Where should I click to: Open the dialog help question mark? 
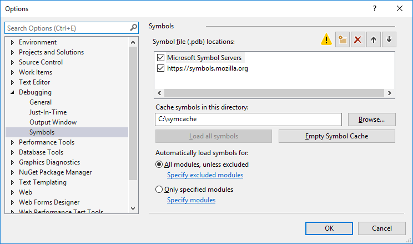375,8
